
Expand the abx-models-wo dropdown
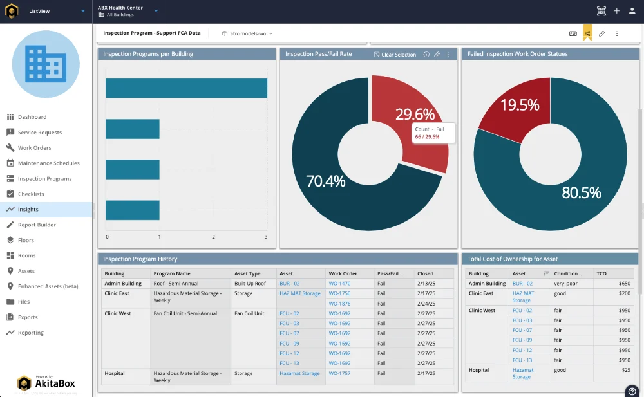pos(247,33)
